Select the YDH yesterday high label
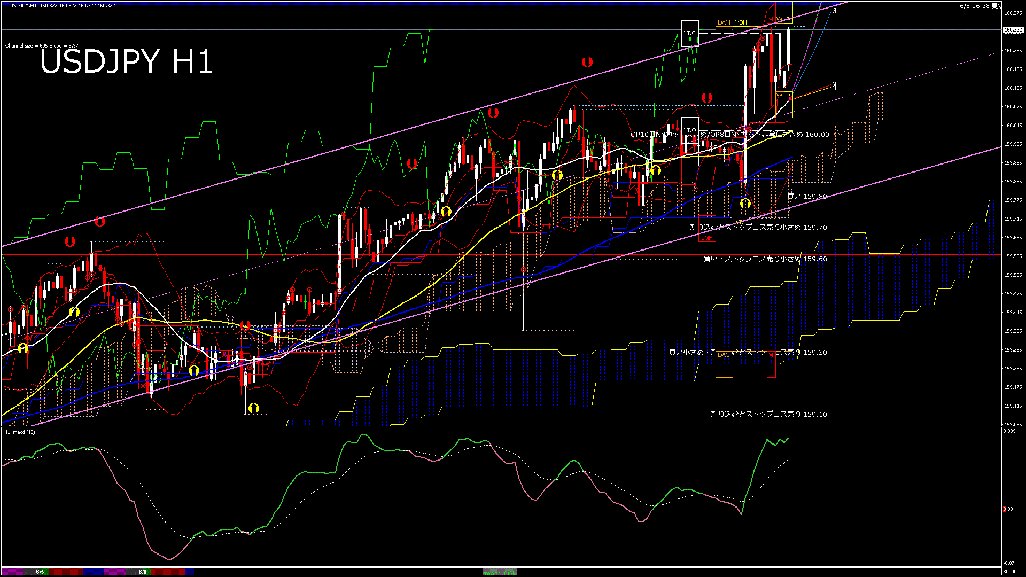This screenshot has height=577, width=1026. point(741,22)
